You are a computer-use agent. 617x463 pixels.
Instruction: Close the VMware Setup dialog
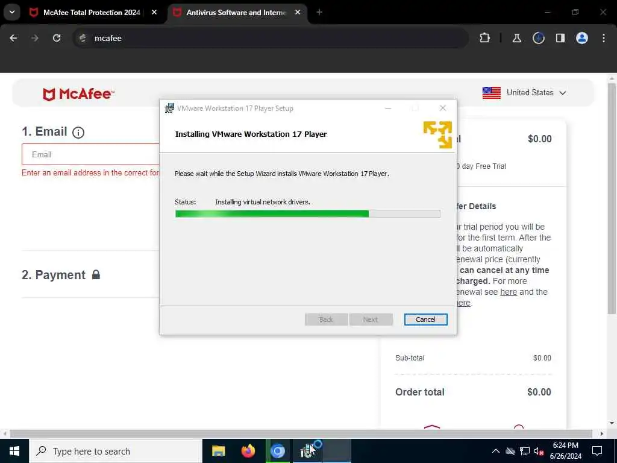pyautogui.click(x=443, y=109)
